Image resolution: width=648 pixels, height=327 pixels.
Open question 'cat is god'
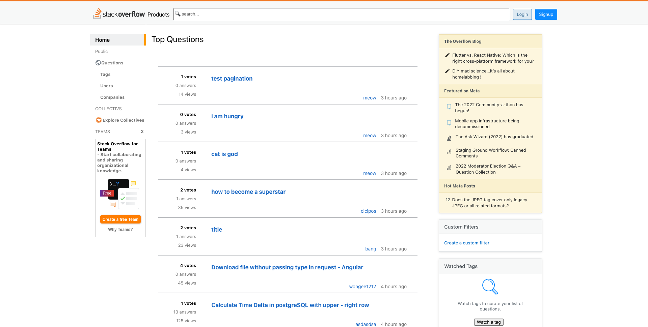pos(224,154)
